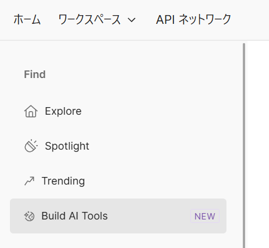
Task: Click the word Tools in Build AI Tools
Action: tap(95, 216)
